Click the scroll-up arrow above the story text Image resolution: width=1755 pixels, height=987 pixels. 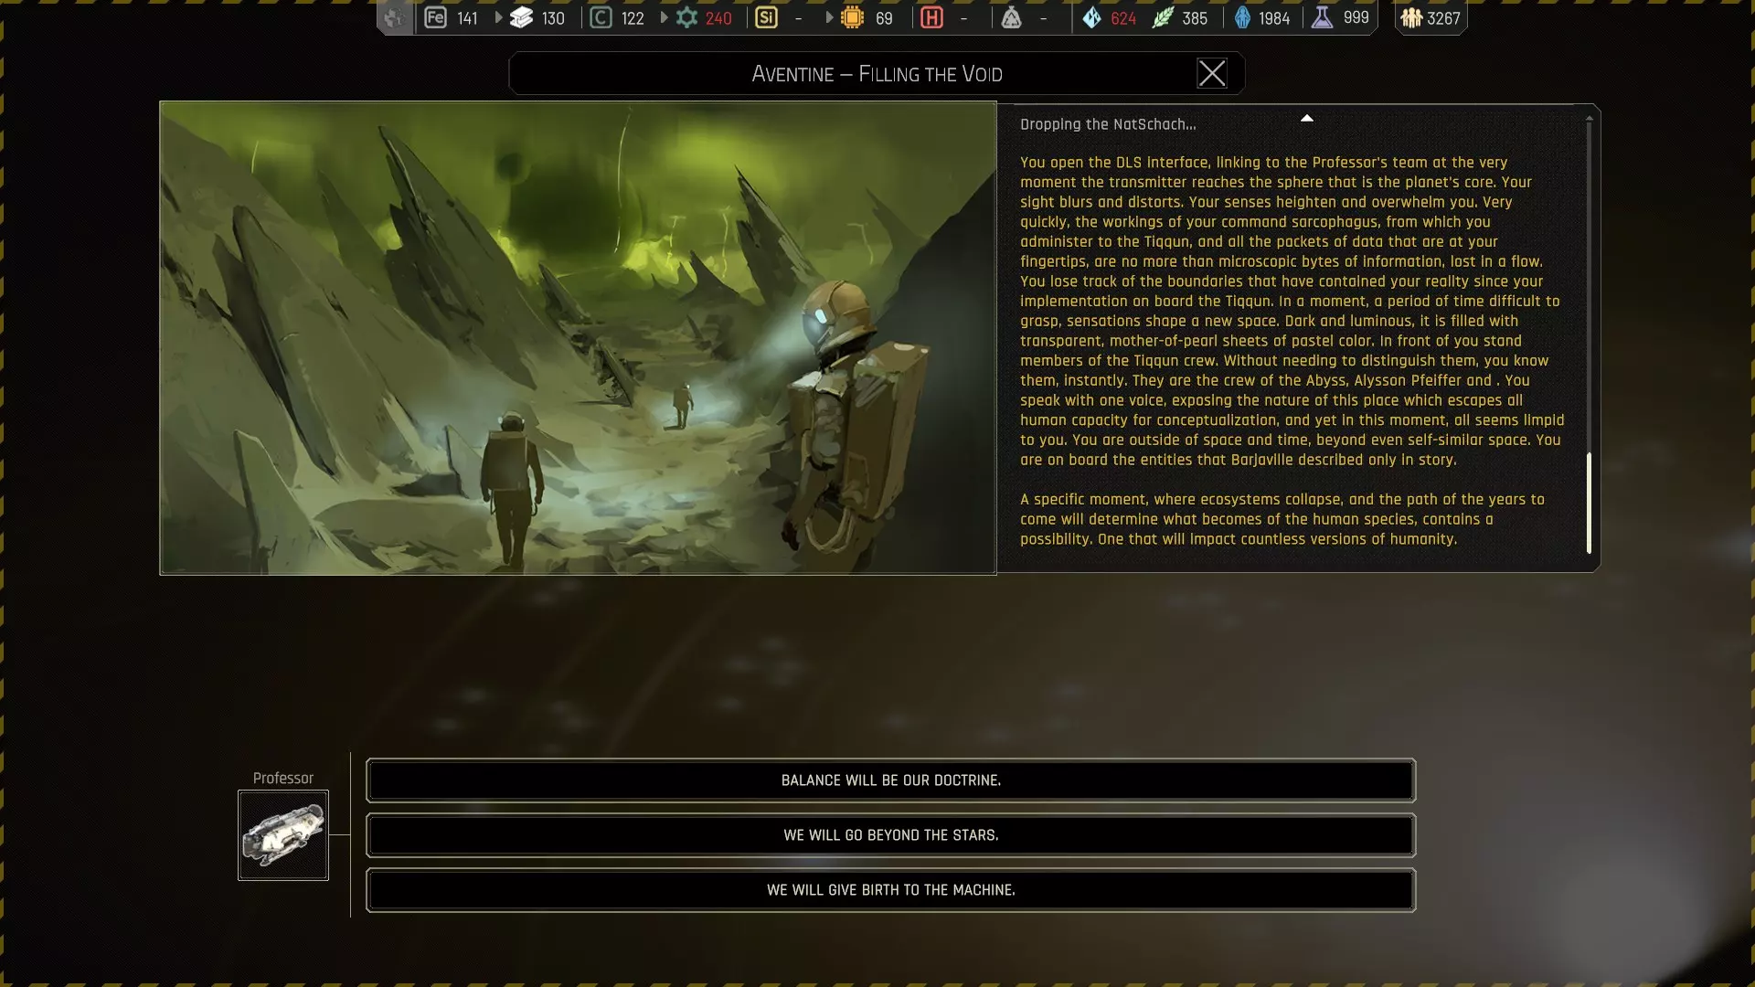[1306, 118]
